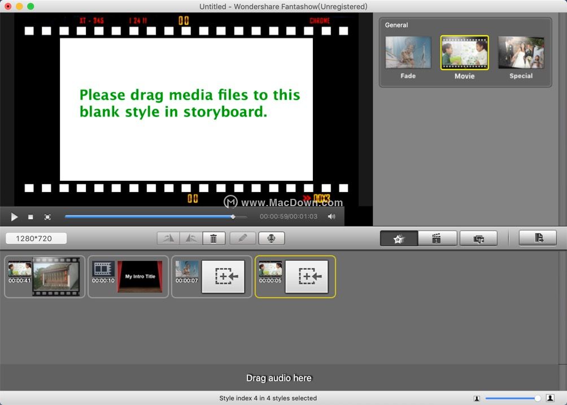Image resolution: width=567 pixels, height=405 pixels.
Task: Toggle fullscreen preview mode
Action: [47, 217]
